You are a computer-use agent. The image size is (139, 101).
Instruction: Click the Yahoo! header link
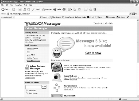(x=96, y=23)
